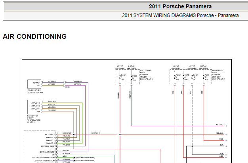Click the 'LEFT FRONT FUSE CARRIER' label

point(146,75)
